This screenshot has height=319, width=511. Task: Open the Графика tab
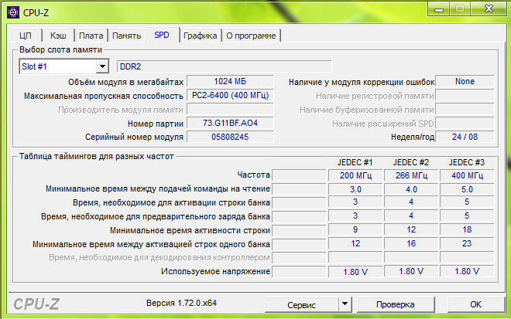pyautogui.click(x=200, y=35)
